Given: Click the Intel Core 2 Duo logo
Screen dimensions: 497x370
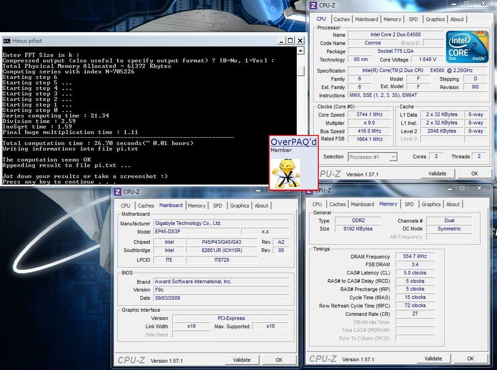Looking at the screenshot, I should [x=467, y=46].
